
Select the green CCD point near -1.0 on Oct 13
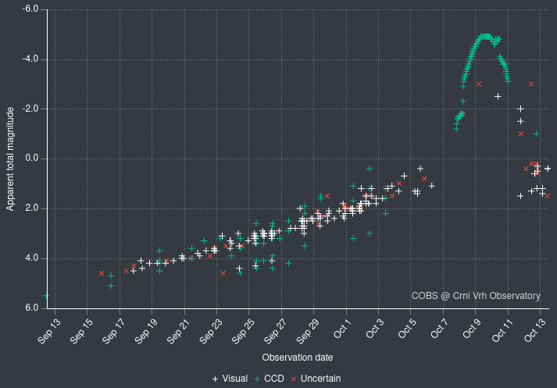pyautogui.click(x=537, y=133)
